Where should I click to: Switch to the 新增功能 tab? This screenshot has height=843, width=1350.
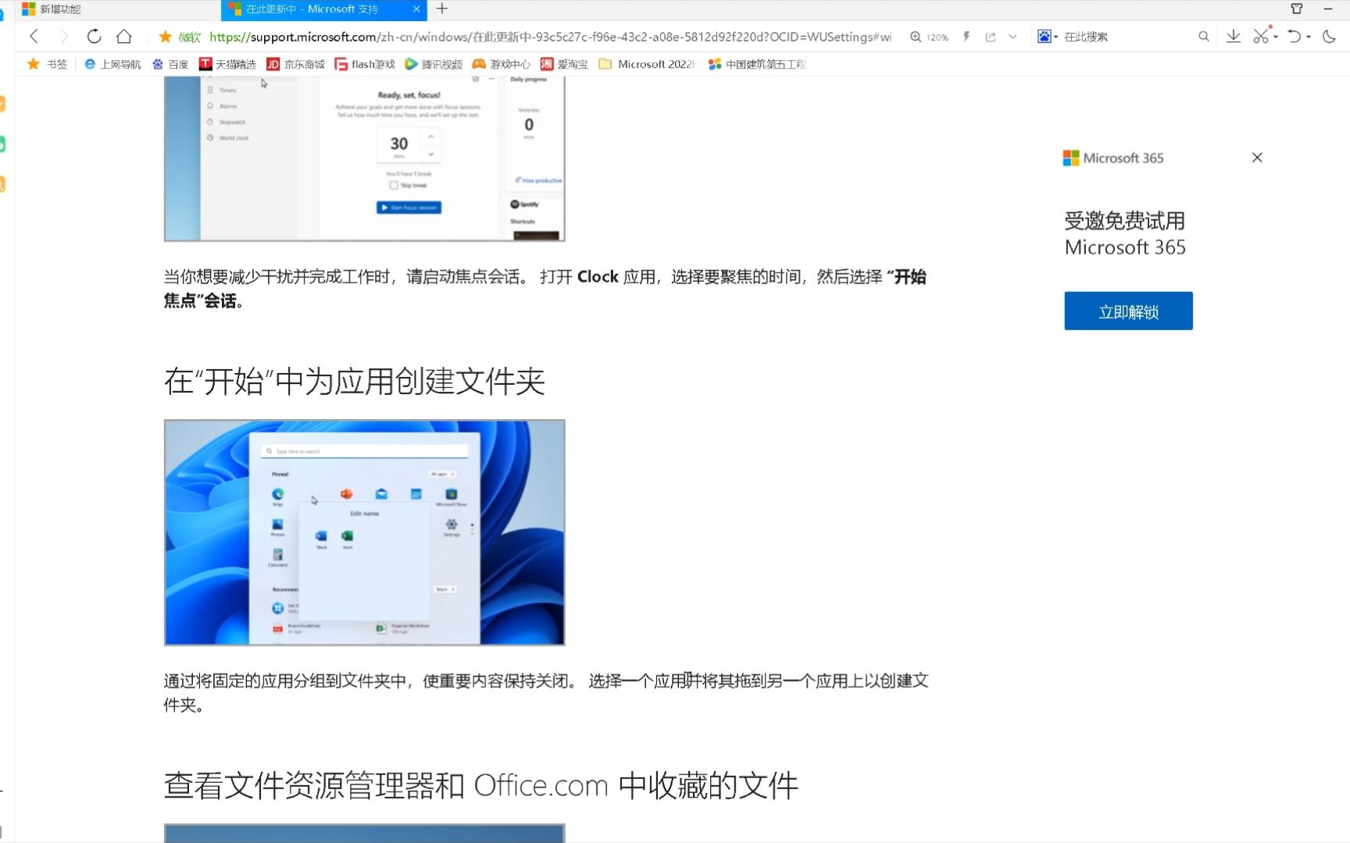pyautogui.click(x=117, y=9)
